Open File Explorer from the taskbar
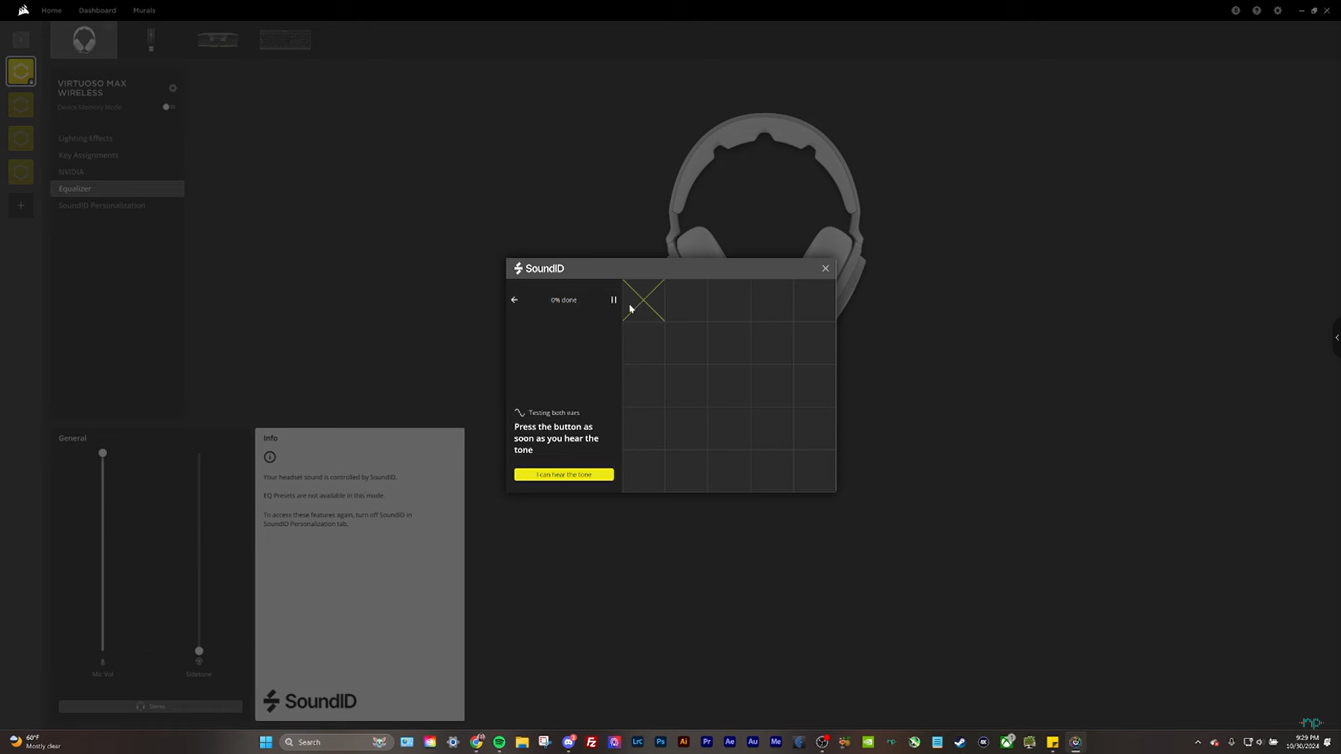 522,742
